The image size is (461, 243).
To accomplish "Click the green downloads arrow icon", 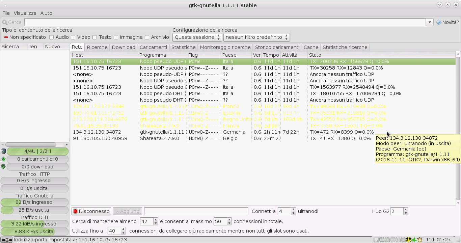I will [3, 167].
